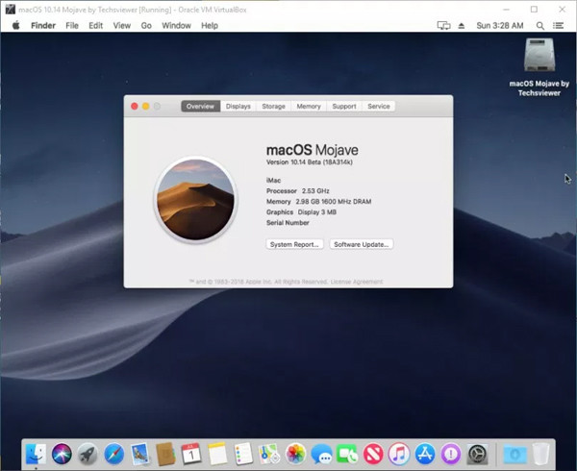Switch to the Storage tab
The width and height of the screenshot is (577, 471).
(x=273, y=107)
